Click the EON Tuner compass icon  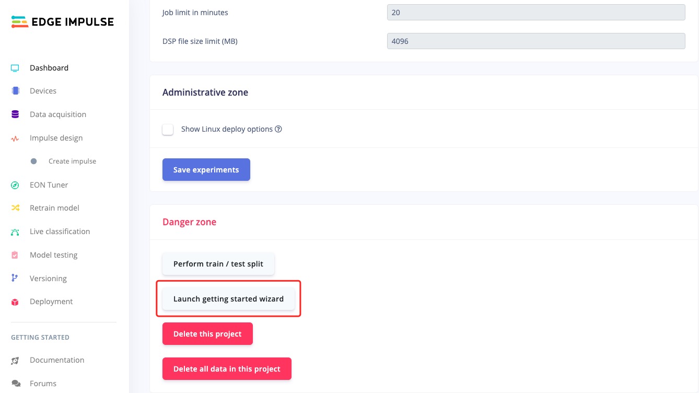click(15, 185)
